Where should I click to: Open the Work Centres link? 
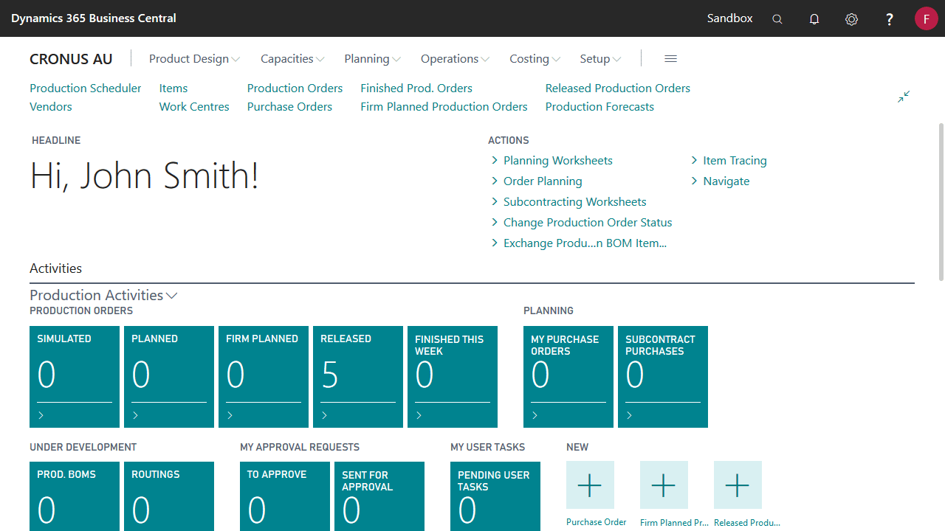coord(194,107)
